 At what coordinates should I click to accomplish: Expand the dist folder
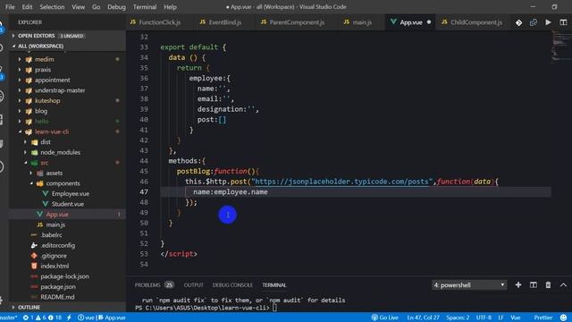click(46, 142)
